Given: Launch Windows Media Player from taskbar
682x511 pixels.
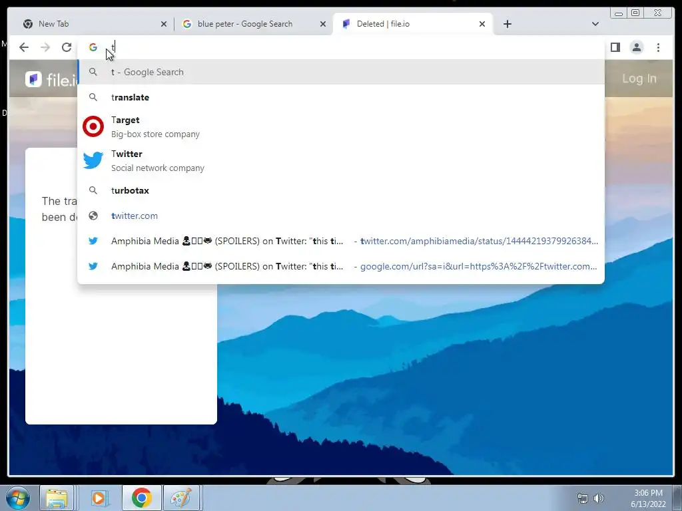Looking at the screenshot, I should pos(99,498).
